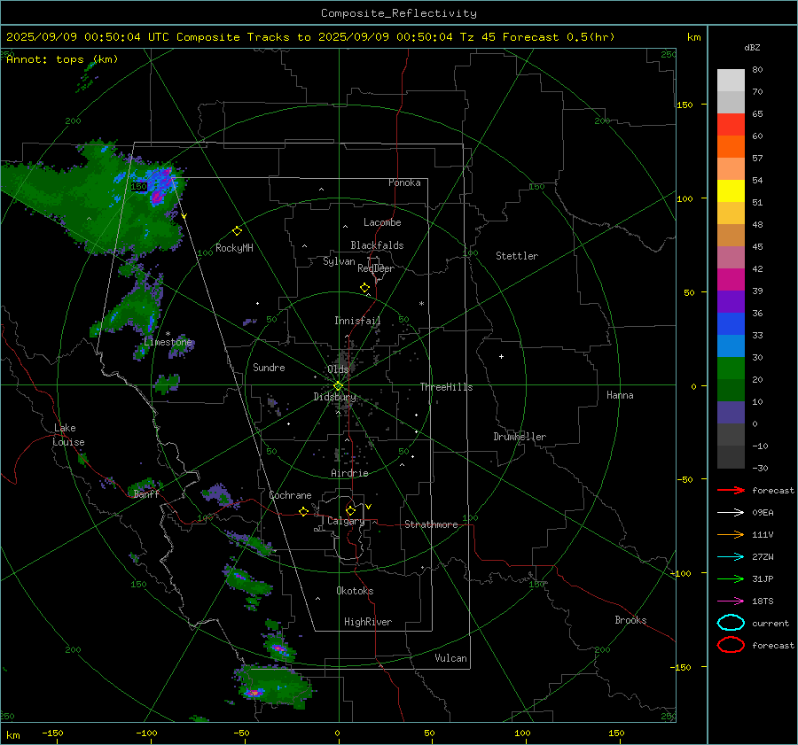Click the Innisfail town label

[357, 321]
